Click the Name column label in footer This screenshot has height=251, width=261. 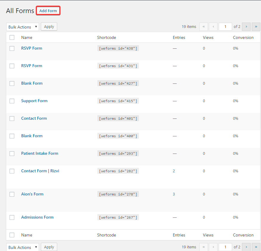[x=27, y=235]
